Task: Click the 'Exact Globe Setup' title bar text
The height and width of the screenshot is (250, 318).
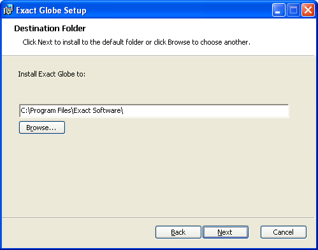Action: [x=51, y=10]
